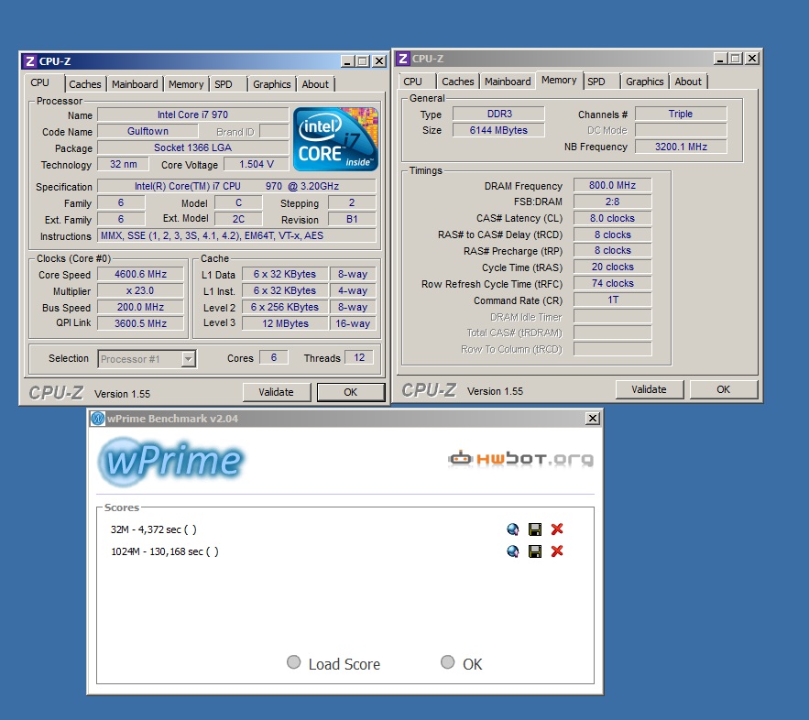
Task: Click the hwbot.org logo in wPrime
Action: pyautogui.click(x=519, y=458)
